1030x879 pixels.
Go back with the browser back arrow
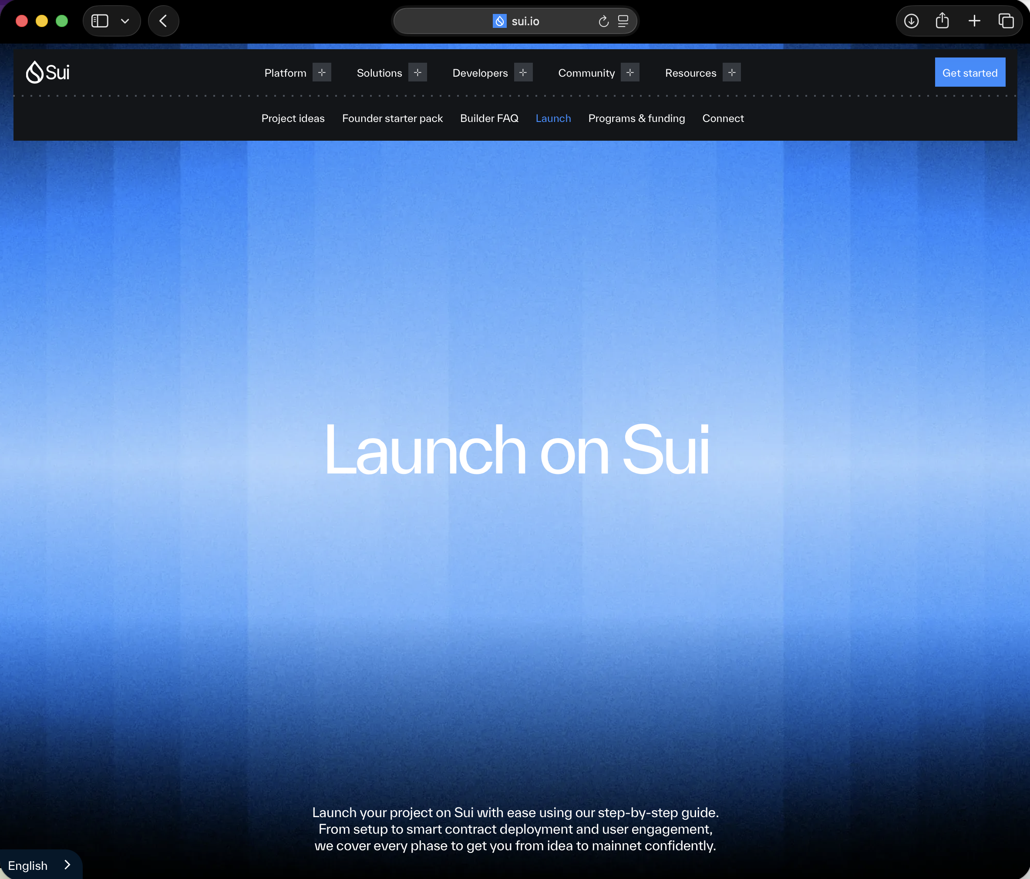pyautogui.click(x=163, y=21)
